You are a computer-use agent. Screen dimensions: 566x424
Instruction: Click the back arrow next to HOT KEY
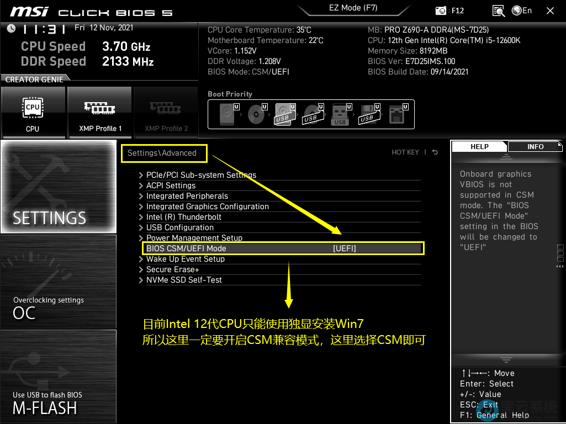pyautogui.click(x=435, y=152)
